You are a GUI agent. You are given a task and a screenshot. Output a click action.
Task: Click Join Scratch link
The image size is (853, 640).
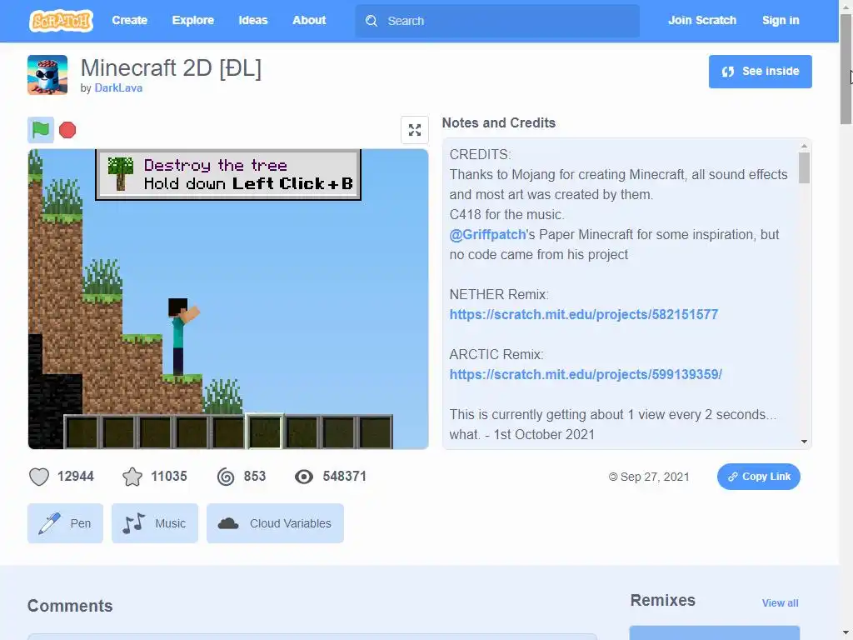[701, 20]
